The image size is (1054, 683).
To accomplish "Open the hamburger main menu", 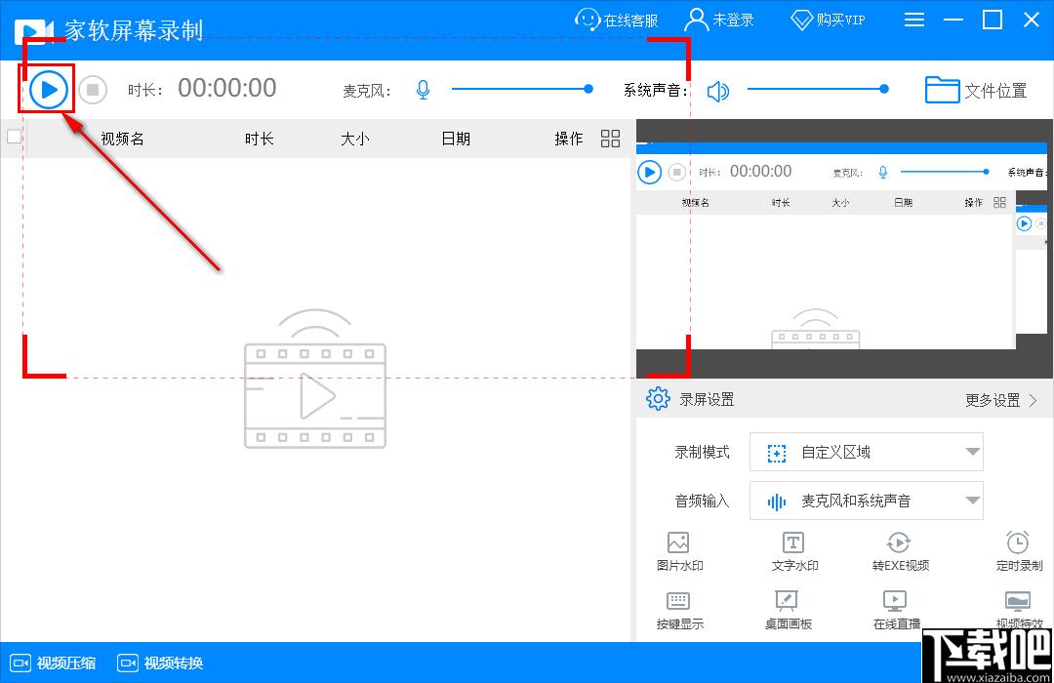I will tap(914, 20).
